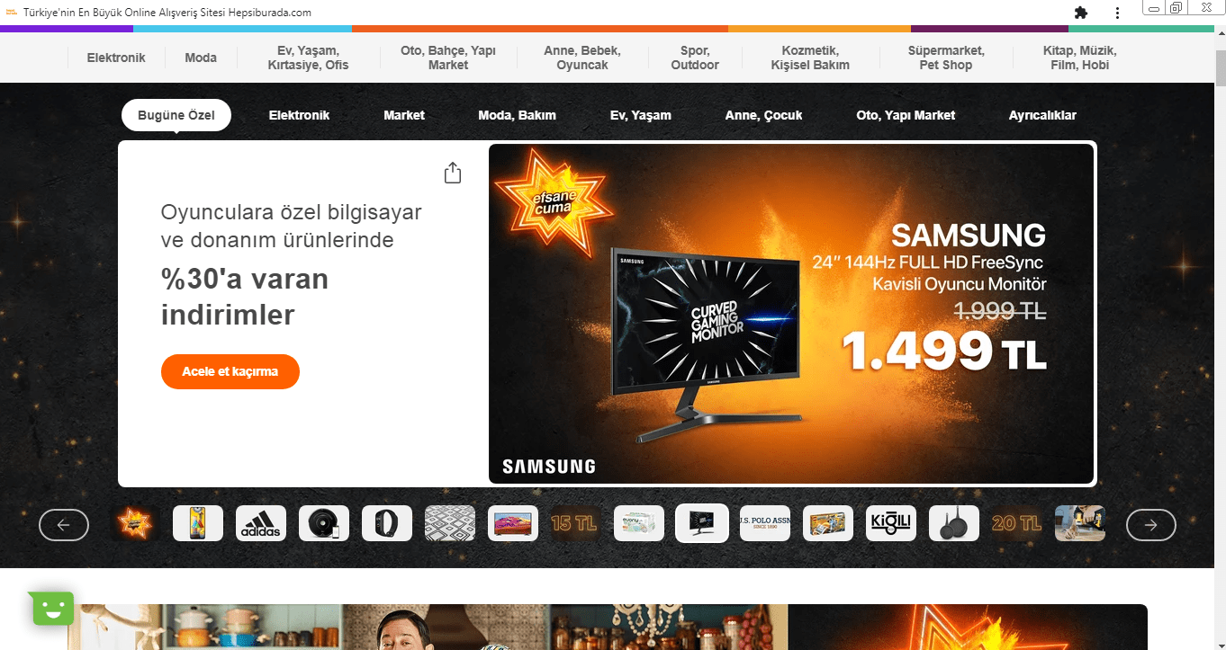Open Kozmetik, Kişisel Bakım menu

[810, 58]
